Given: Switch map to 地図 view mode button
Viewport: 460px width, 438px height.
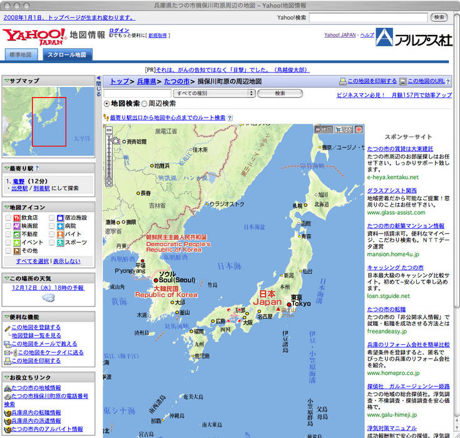Looking at the screenshot, I should click(x=324, y=130).
